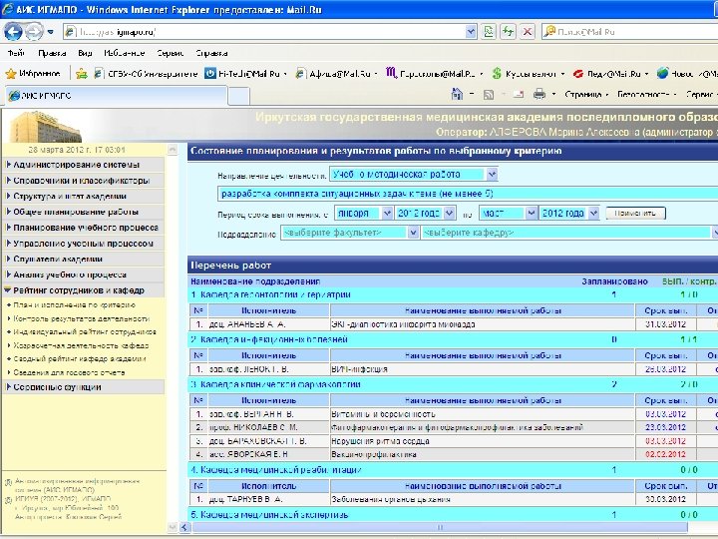
Task: Open Хозрасчетная деятельность кафедр link
Action: (81, 345)
